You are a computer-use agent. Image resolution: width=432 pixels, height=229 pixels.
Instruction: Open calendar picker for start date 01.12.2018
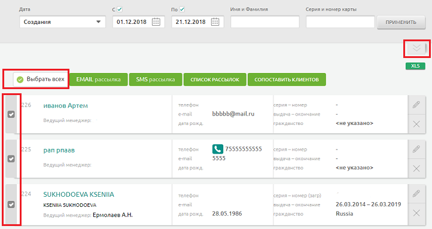coord(156,22)
